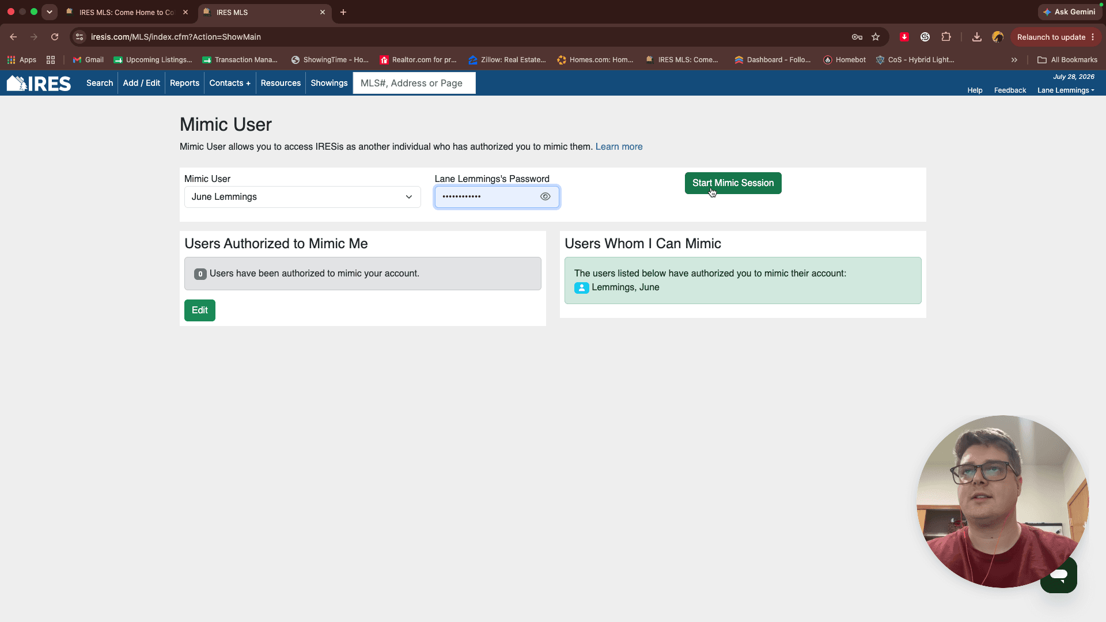Open the Resources menu
1106x622 pixels.
[281, 83]
